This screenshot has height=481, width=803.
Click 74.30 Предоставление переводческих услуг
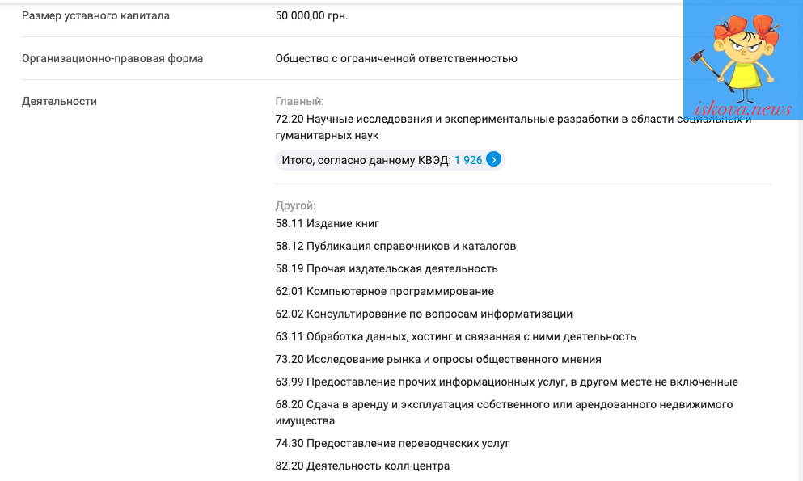click(x=392, y=443)
